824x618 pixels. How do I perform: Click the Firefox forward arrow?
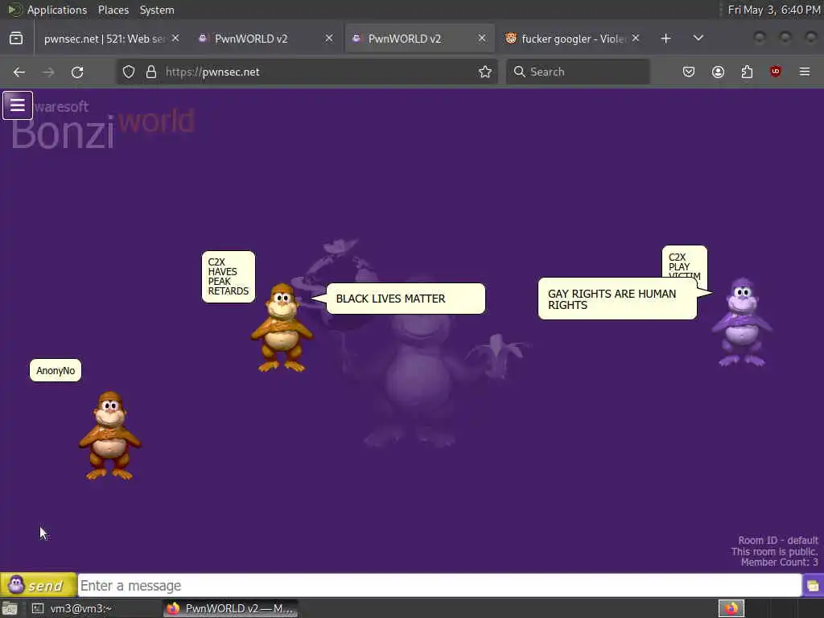coord(48,72)
